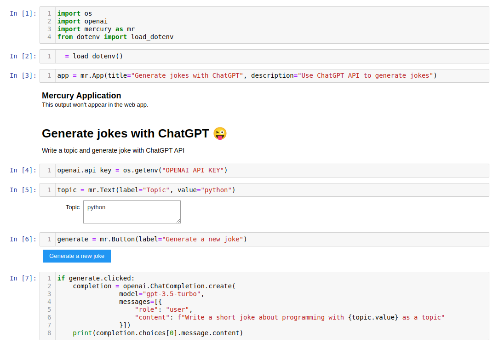Click the 'completion = openai.ChatCompletion.create(' line

(x=154, y=286)
